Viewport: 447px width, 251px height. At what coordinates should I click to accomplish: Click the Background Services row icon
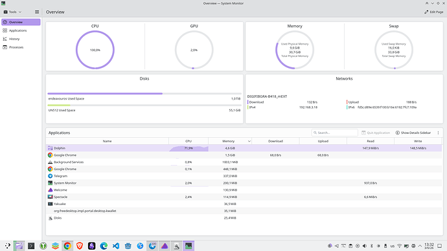50,162
